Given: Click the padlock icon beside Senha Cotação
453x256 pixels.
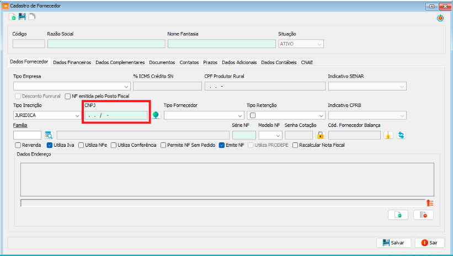Looking at the screenshot, I should [x=320, y=135].
